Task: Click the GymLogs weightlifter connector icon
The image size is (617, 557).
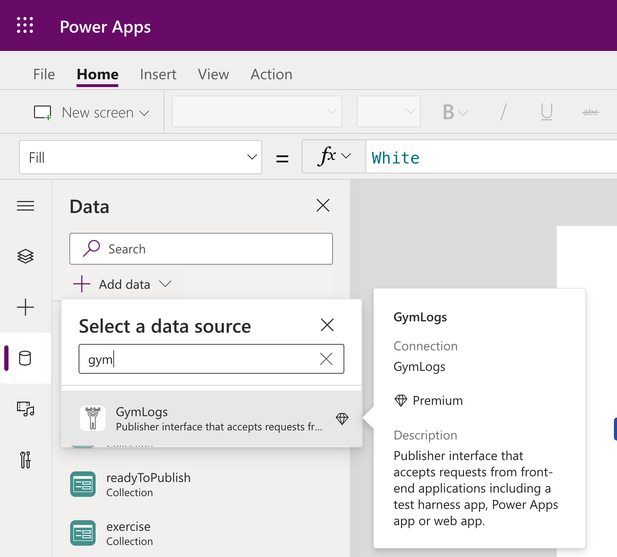Action: click(92, 418)
